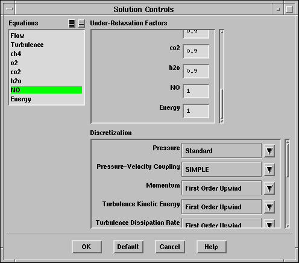Image resolution: width=299 pixels, height=263 pixels.
Task: Select h2o in Equations list
Action: point(46,81)
